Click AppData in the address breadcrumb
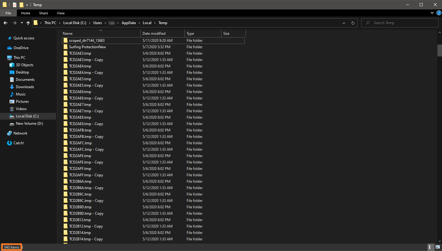The width and height of the screenshot is (442, 251). (129, 23)
